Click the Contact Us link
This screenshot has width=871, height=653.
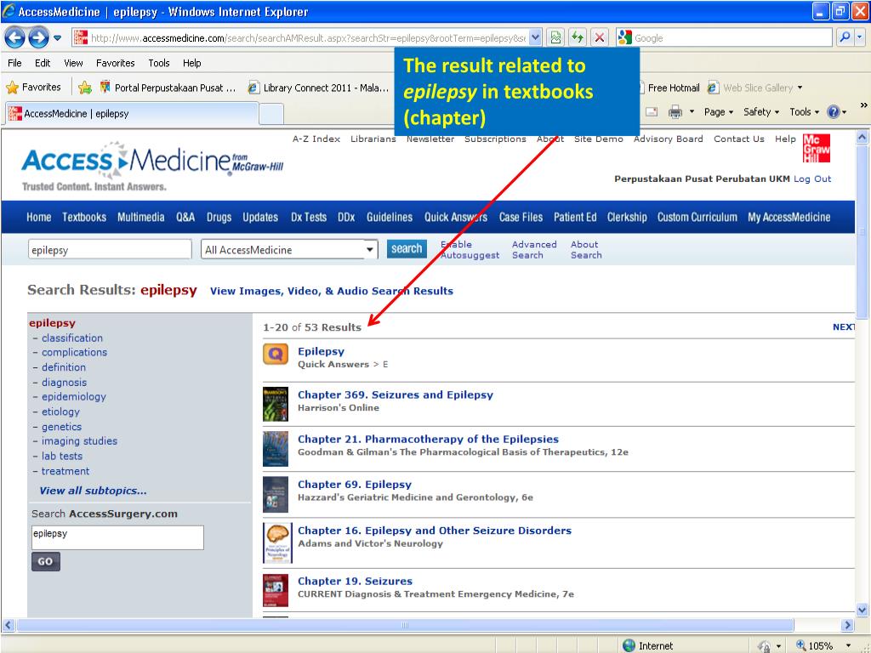[739, 139]
